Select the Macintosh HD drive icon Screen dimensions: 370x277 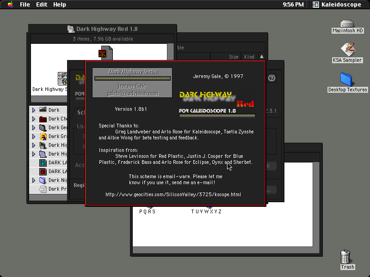347,24
